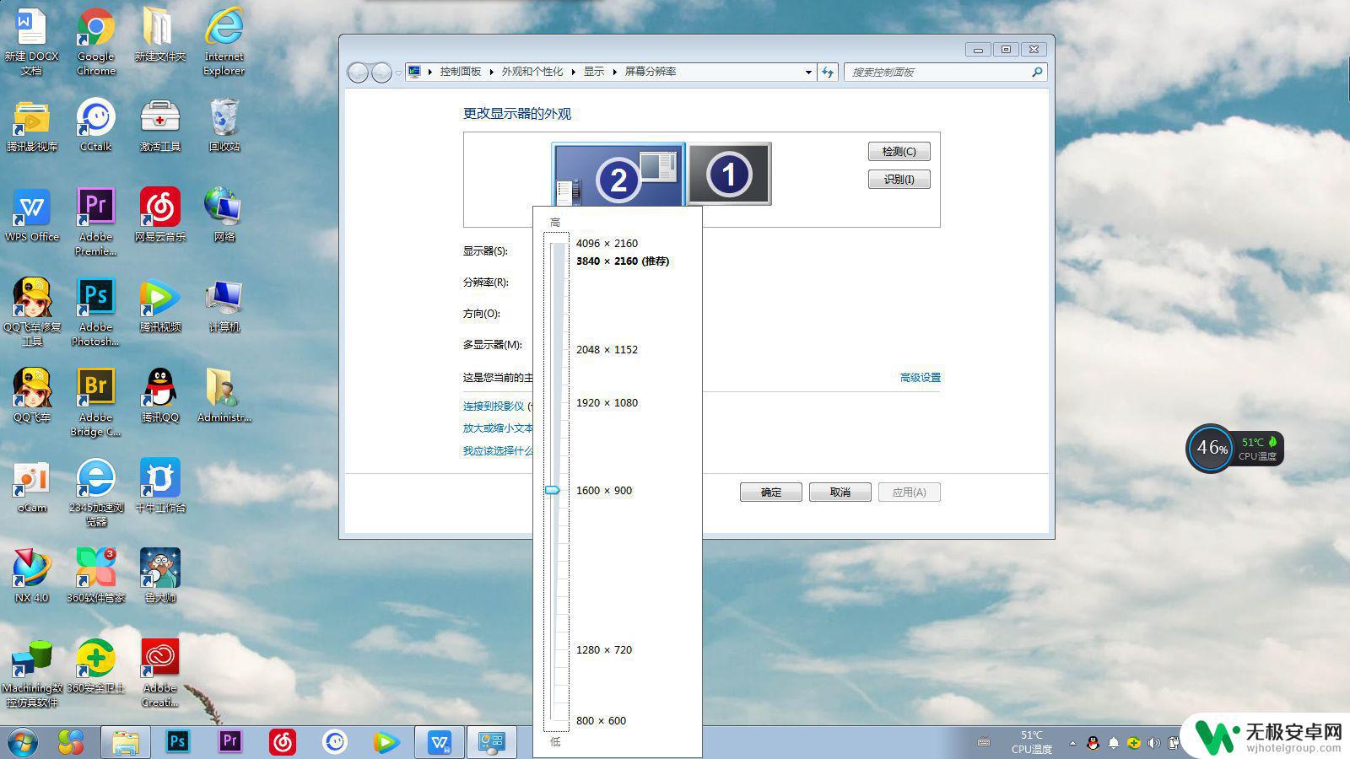Click 外观和个性化 breadcrumb item
The width and height of the screenshot is (1350, 759).
(x=532, y=72)
